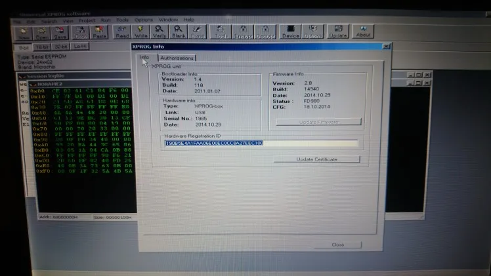Click the Update toolbar icon
491x276 pixels.
[338, 31]
